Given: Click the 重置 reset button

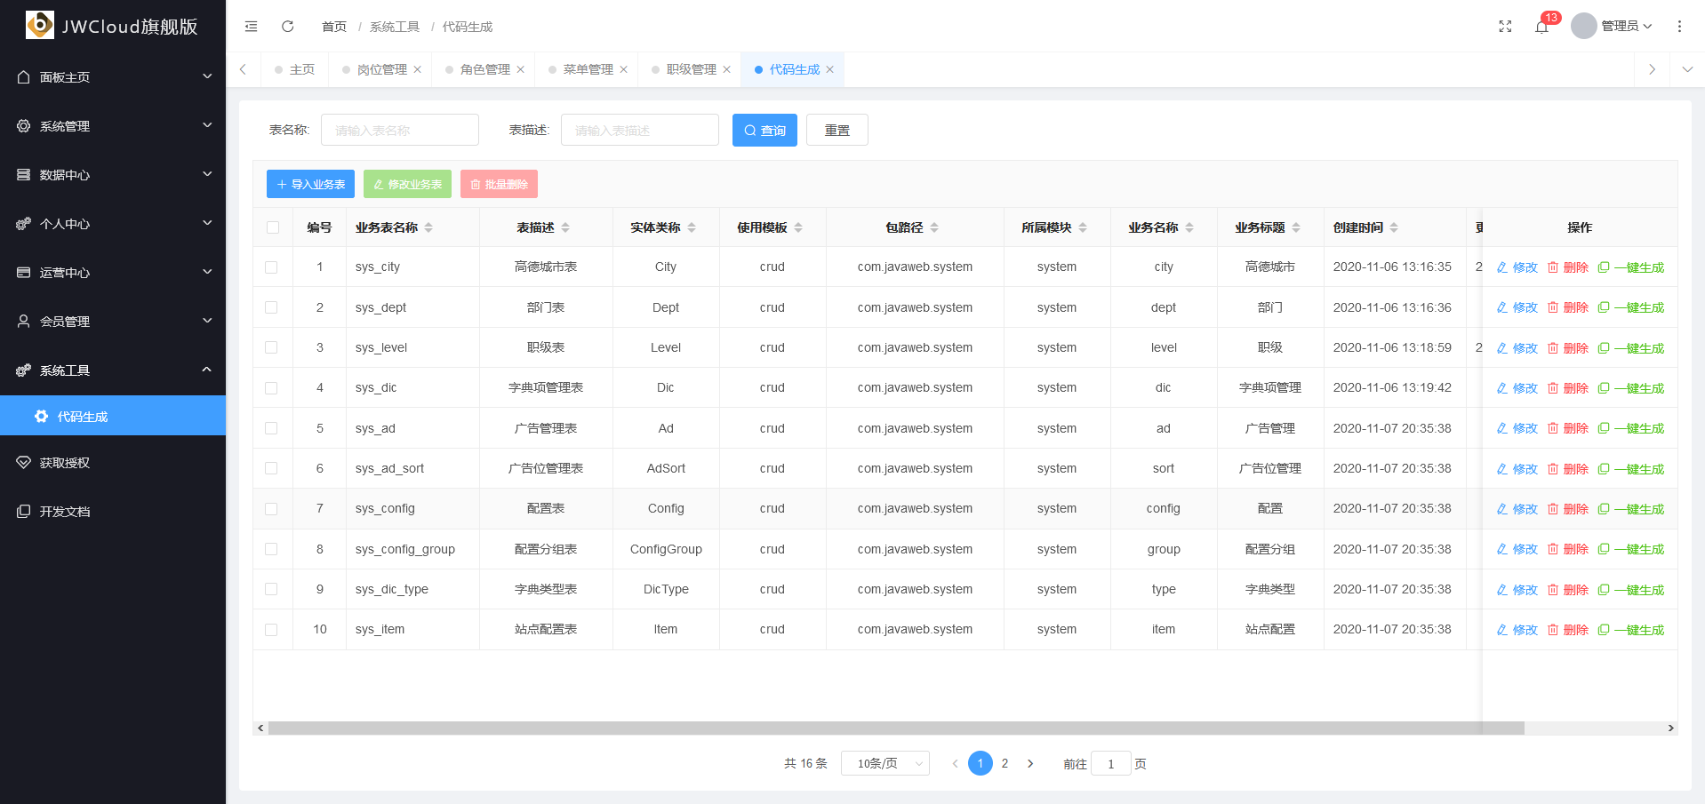Looking at the screenshot, I should click(x=837, y=131).
